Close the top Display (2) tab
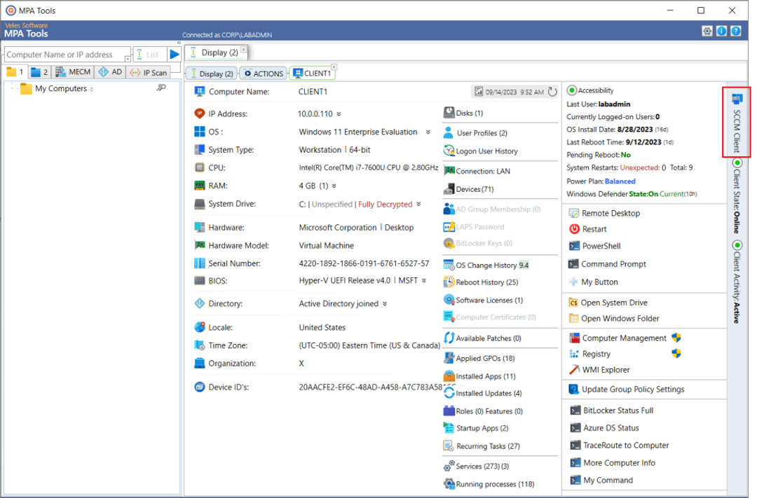 tap(244, 49)
